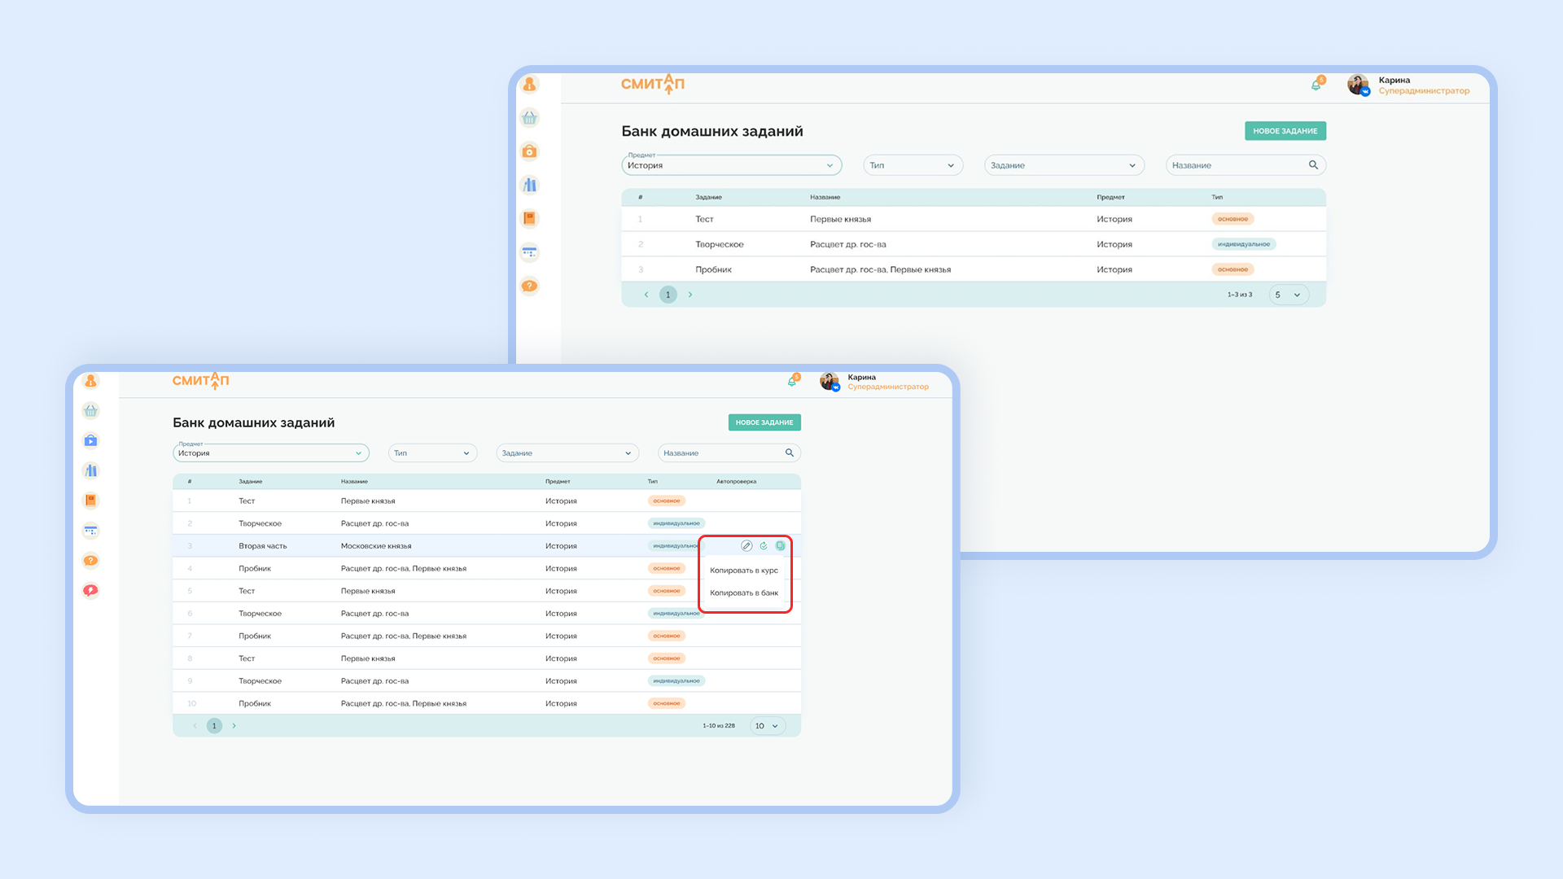
Task: Click the magnifier in the back window's Название field
Action: (x=1313, y=165)
